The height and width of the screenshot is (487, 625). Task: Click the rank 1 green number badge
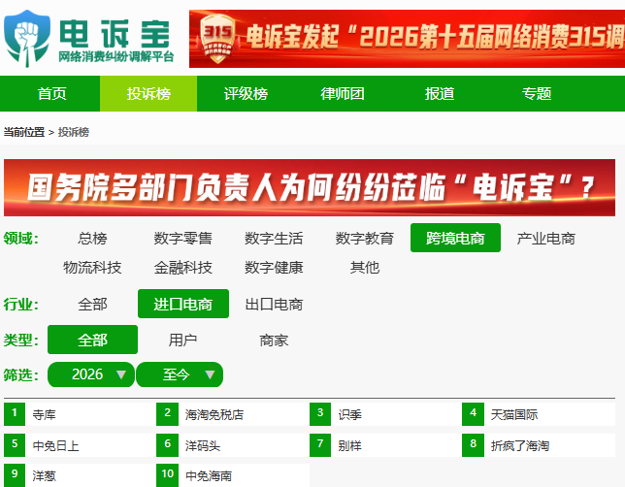[x=15, y=414]
